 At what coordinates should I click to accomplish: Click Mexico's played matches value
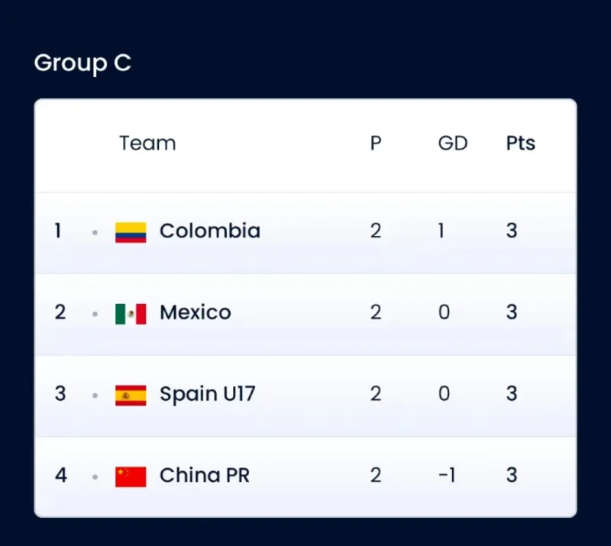[x=375, y=312]
